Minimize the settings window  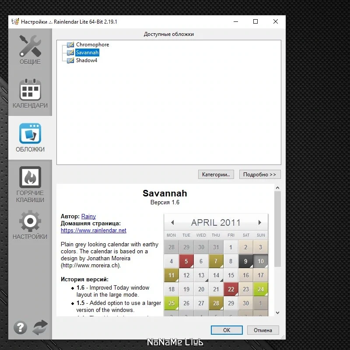coord(236,21)
